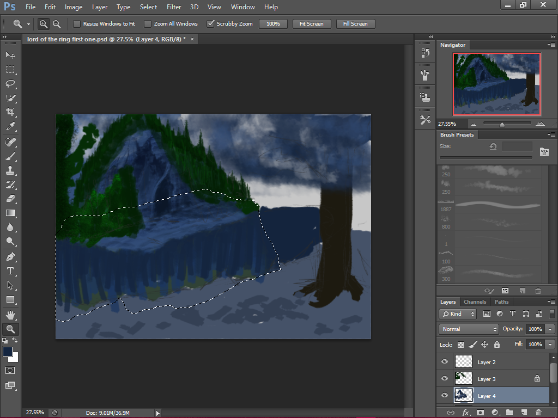Screen dimensions: 558x418
Task: Toggle Quick Mask mode
Action: tap(10, 370)
